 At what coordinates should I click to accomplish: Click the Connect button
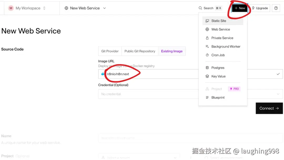click(269, 108)
